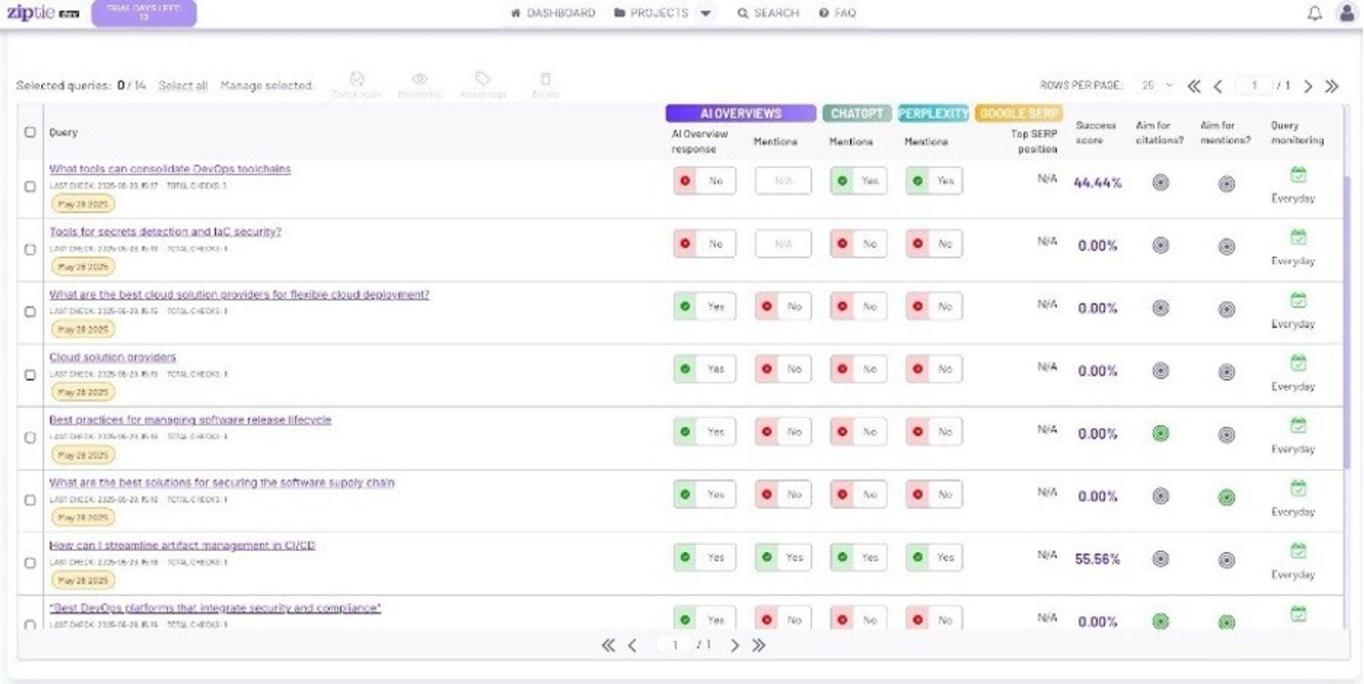Tick the select-all checkbox in Query header

[x=30, y=132]
